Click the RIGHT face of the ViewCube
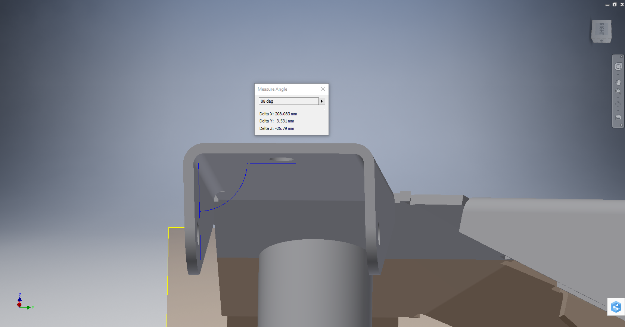This screenshot has height=327, width=625. point(601,29)
